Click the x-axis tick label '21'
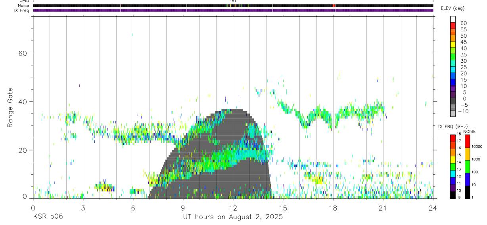Viewport: 487px width, 225px height. tap(383, 208)
